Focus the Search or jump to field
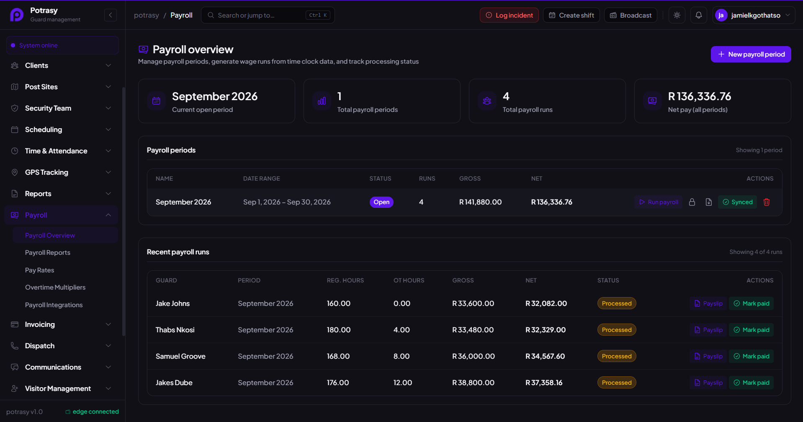This screenshot has height=422, width=803. pyautogui.click(x=268, y=15)
